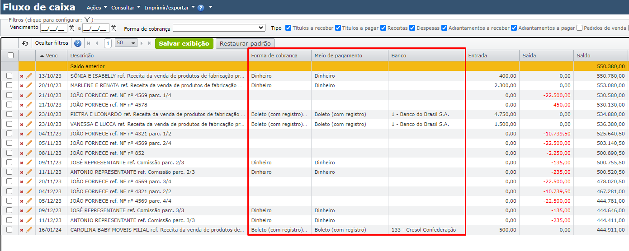Click the filter funnel icon to configure filters
629x251 pixels.
pos(87,19)
